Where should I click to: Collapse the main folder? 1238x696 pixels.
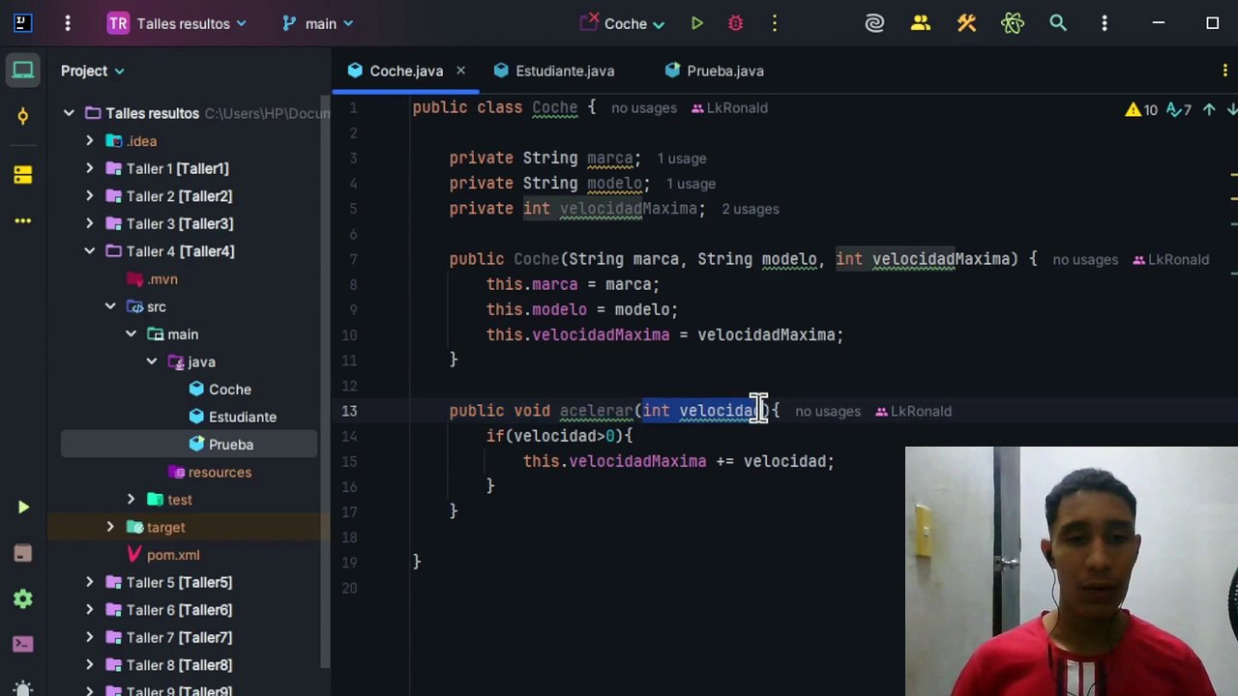pos(131,334)
